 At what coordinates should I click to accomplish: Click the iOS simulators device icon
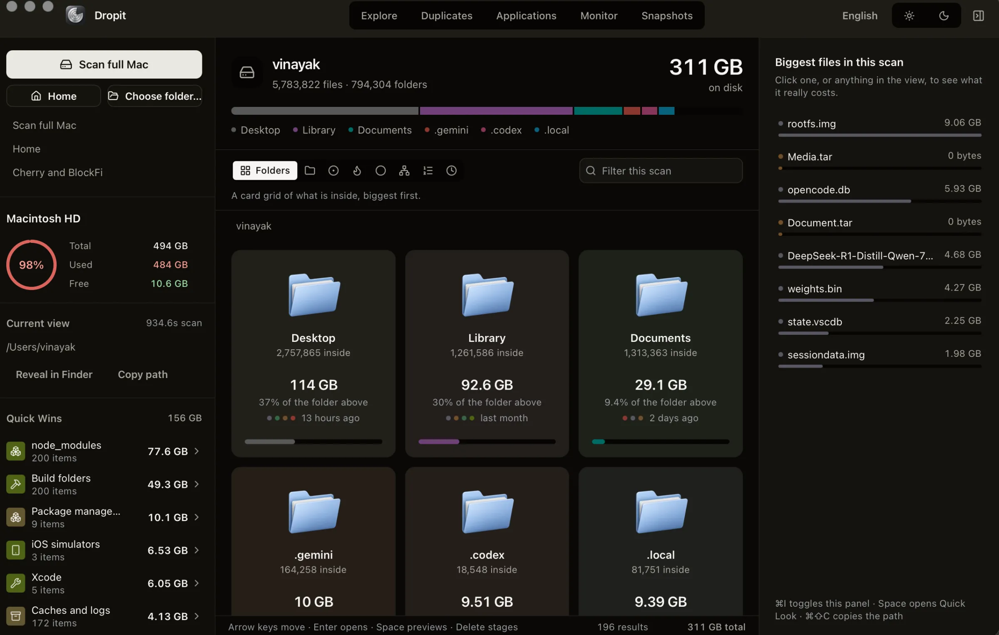point(16,550)
